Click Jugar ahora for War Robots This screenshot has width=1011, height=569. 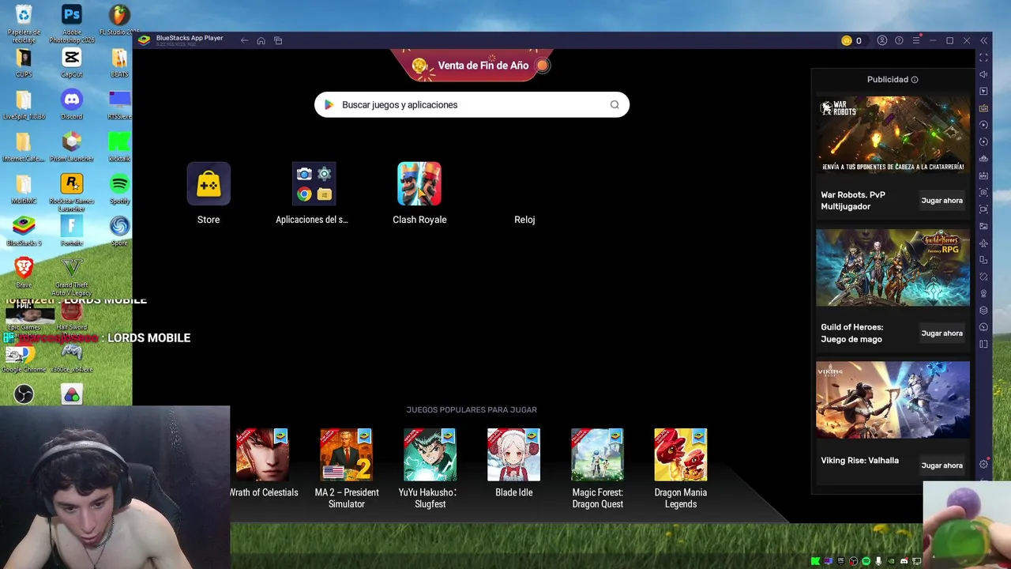coord(941,201)
